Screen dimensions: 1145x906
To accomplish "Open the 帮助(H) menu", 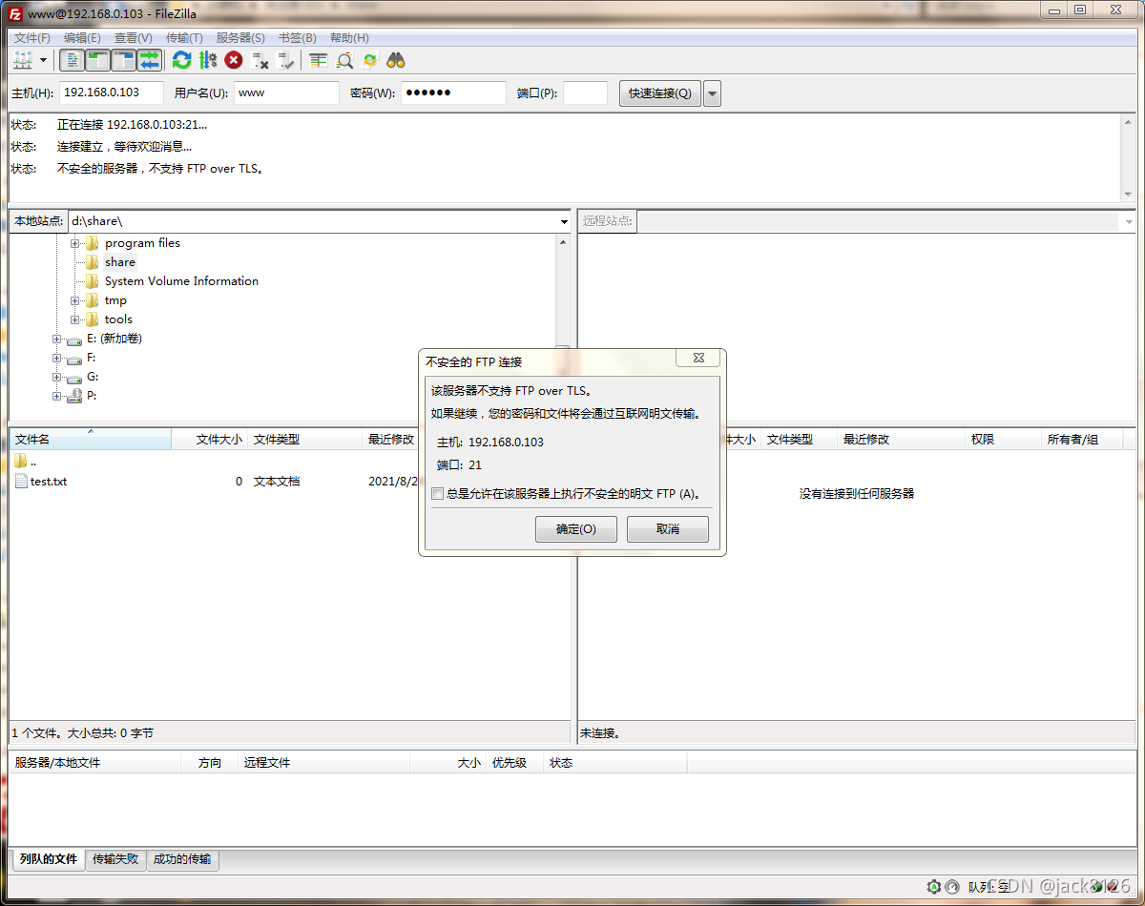I will tap(349, 37).
